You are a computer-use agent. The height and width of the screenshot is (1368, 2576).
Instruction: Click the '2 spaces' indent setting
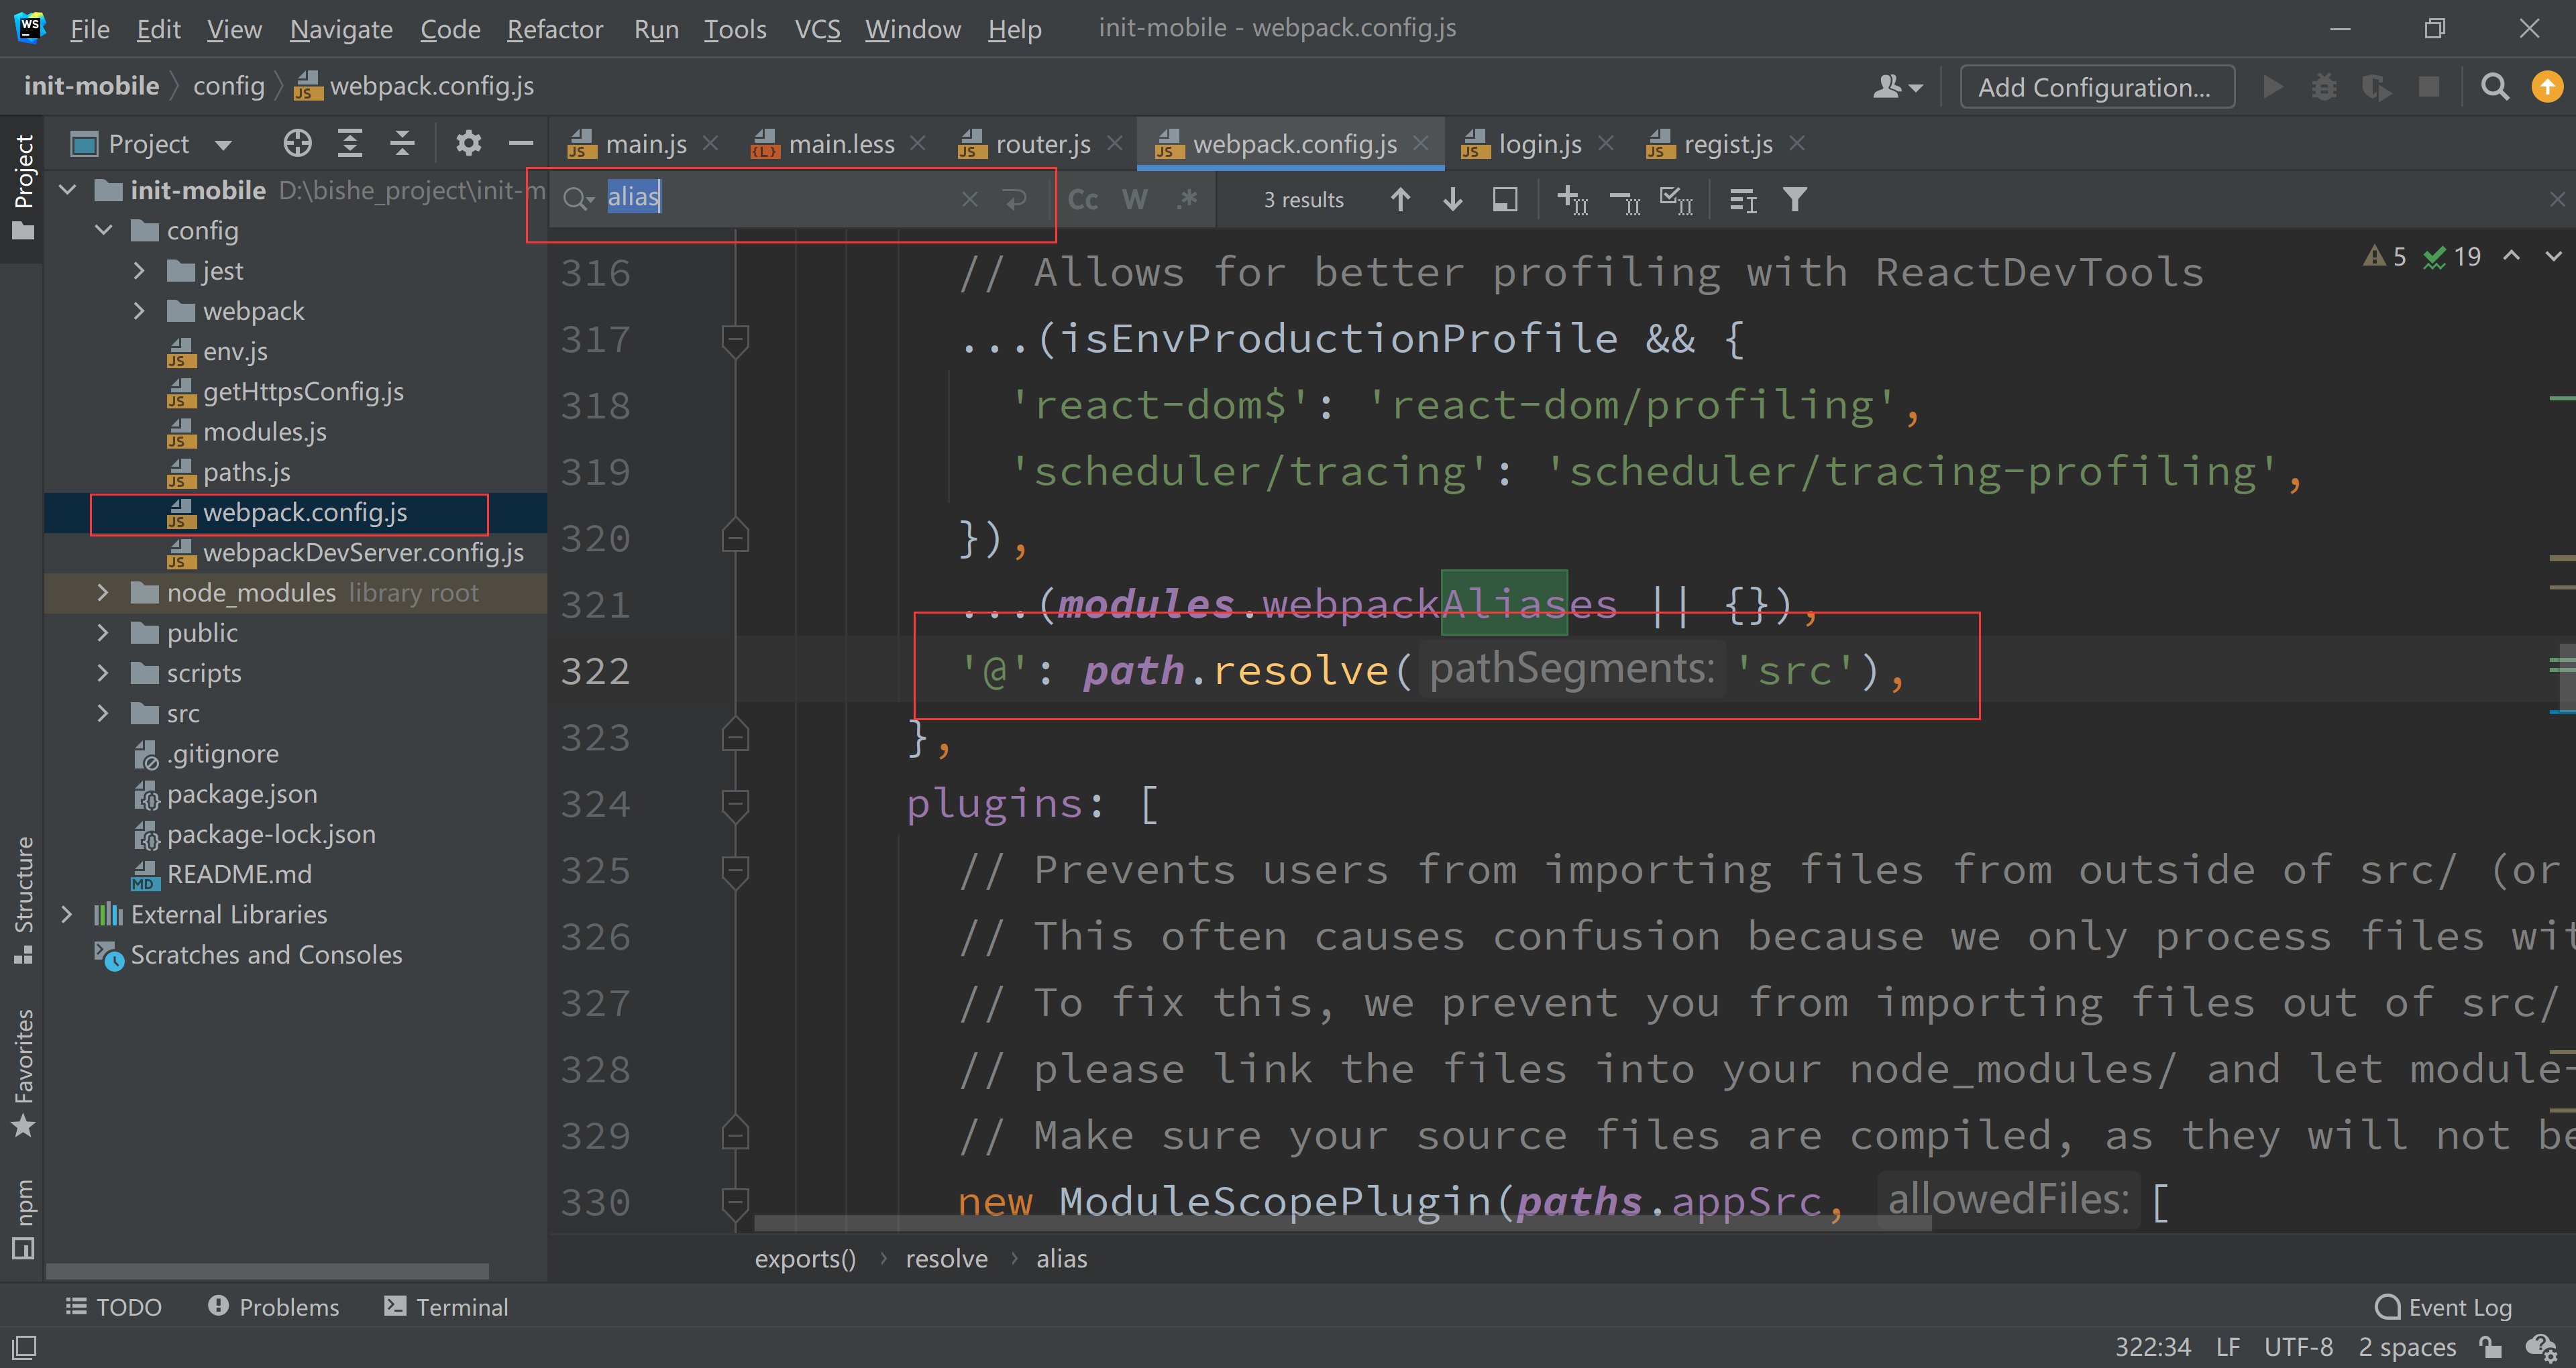2407,1347
